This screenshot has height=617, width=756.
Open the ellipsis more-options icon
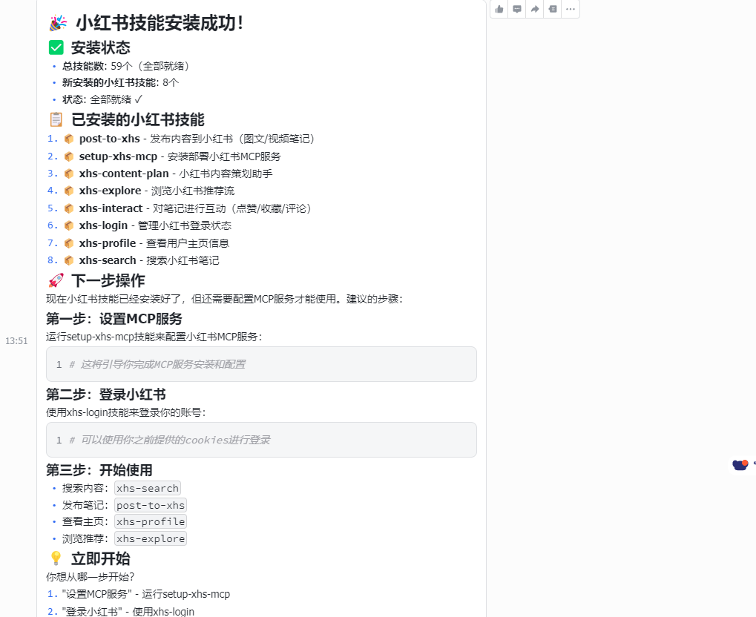click(570, 9)
